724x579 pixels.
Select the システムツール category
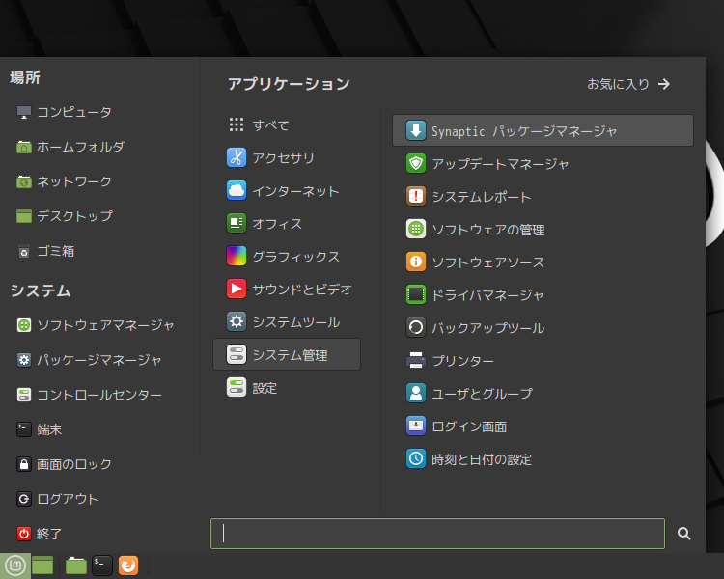[287, 321]
